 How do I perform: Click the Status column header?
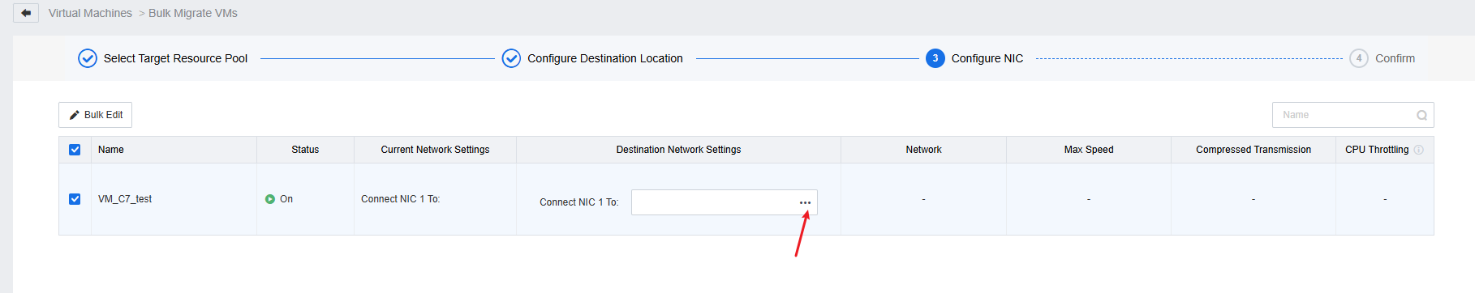click(305, 150)
